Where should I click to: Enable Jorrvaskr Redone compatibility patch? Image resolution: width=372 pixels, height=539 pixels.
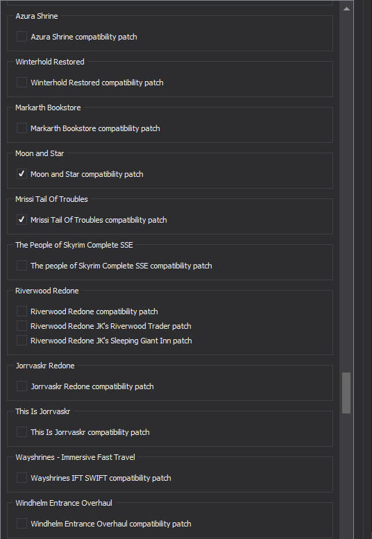tap(22, 386)
